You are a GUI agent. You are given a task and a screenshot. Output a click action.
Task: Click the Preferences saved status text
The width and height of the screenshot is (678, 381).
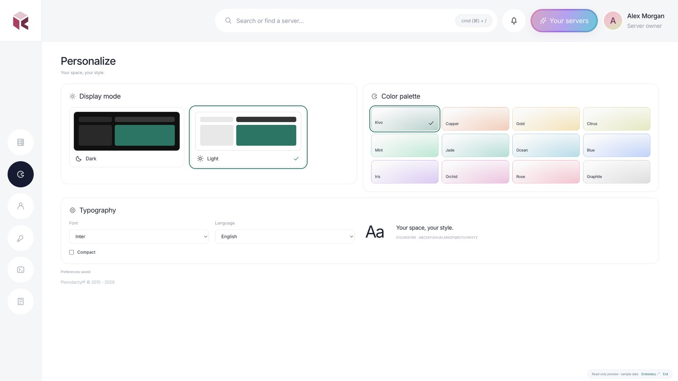[x=75, y=272]
